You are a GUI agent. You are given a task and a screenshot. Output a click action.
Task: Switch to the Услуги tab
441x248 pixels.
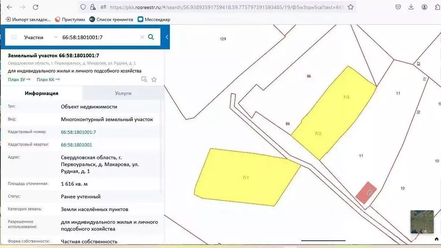[123, 93]
